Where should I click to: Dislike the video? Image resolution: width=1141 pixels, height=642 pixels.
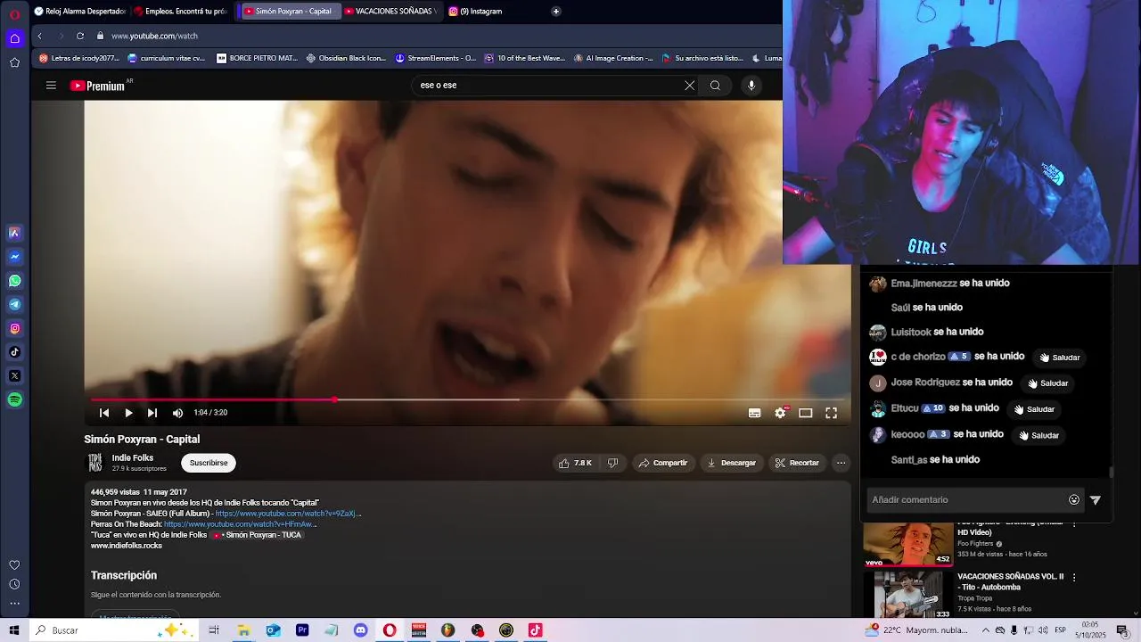tap(612, 463)
